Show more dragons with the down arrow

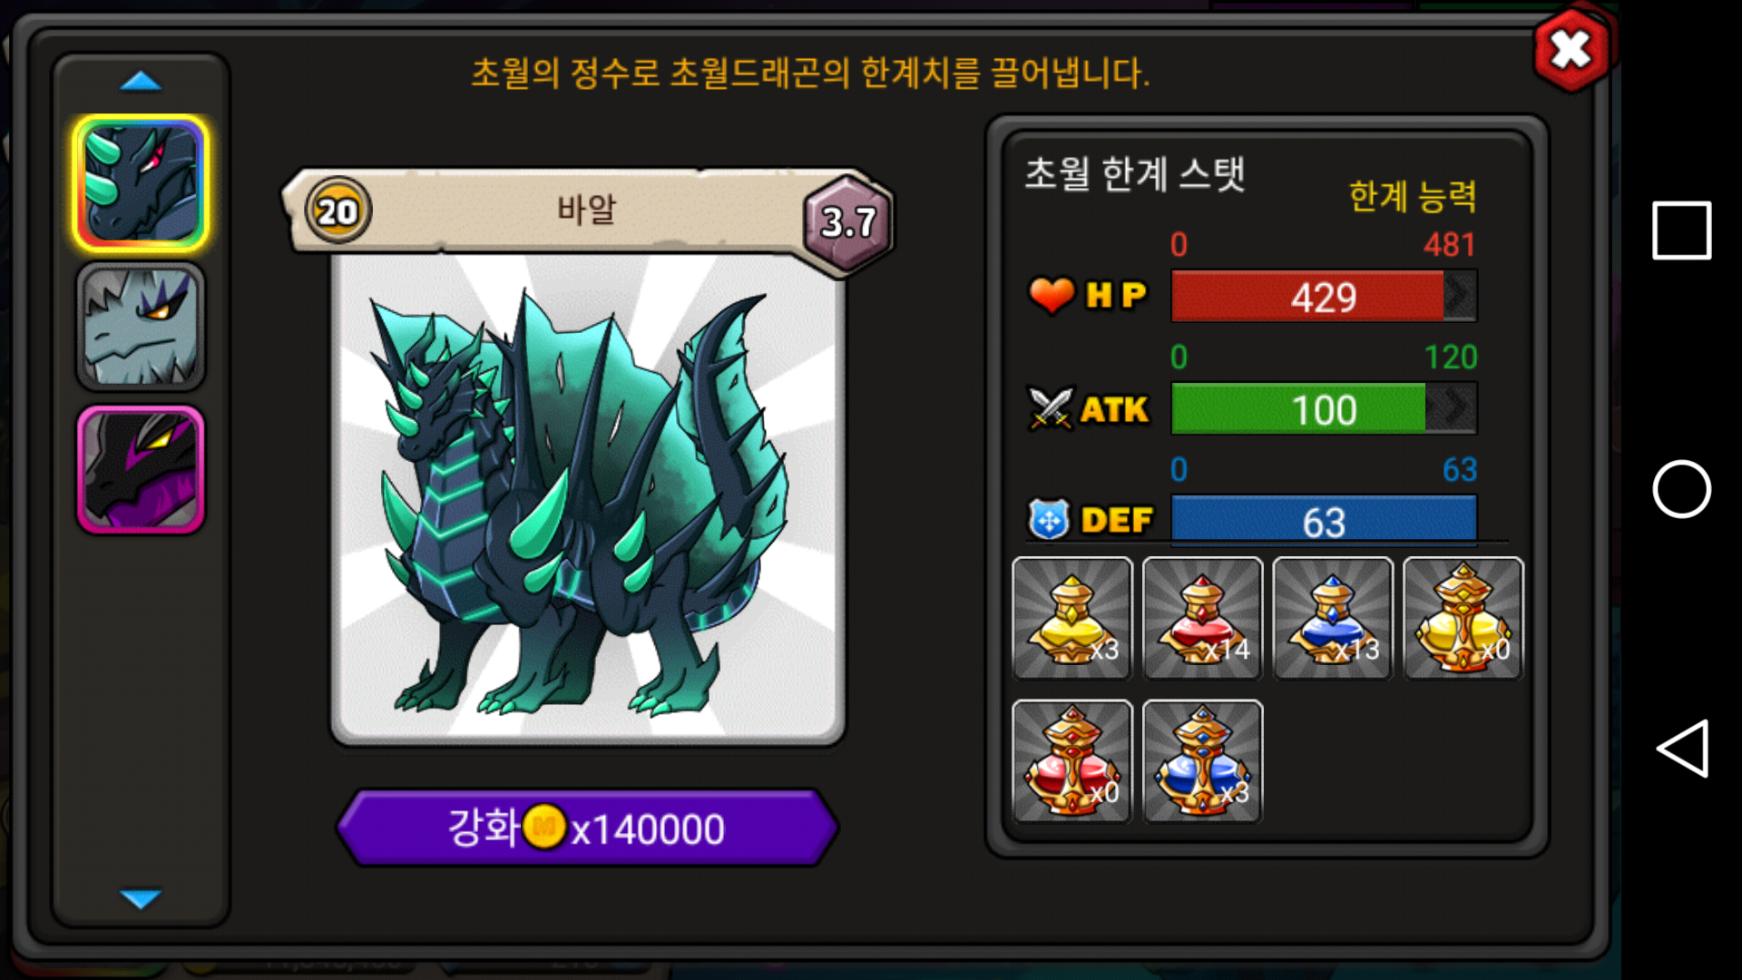click(x=141, y=898)
